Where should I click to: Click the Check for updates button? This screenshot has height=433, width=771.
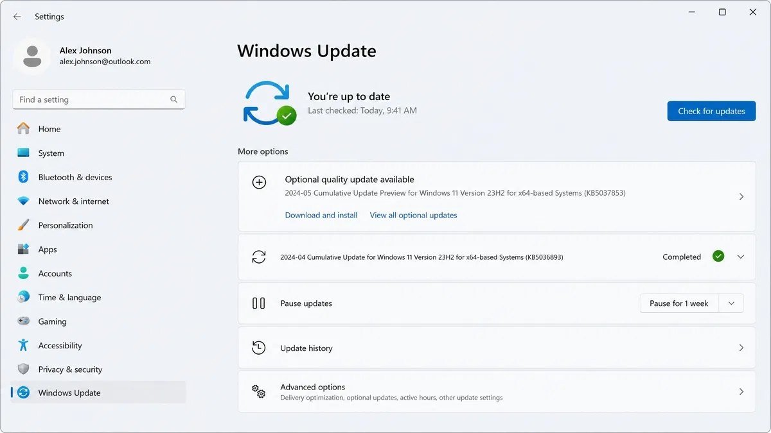711,111
